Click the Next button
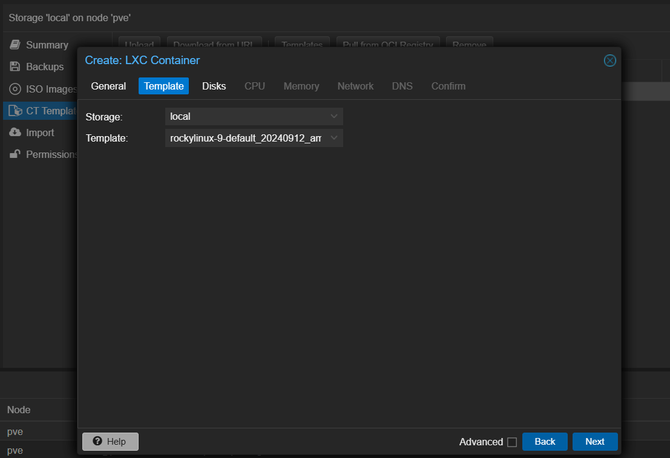Viewport: 670px width, 458px height. click(x=595, y=441)
